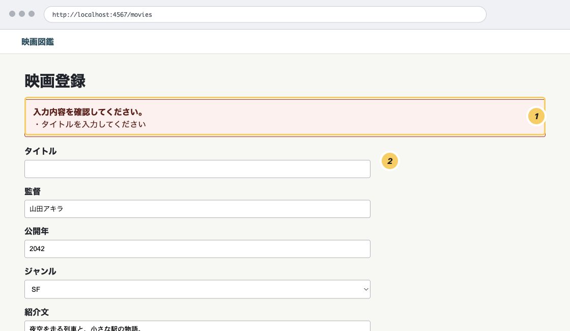Click the yellow annotation badge numbered 1
Viewport: 570px width, 331px height.
click(536, 117)
